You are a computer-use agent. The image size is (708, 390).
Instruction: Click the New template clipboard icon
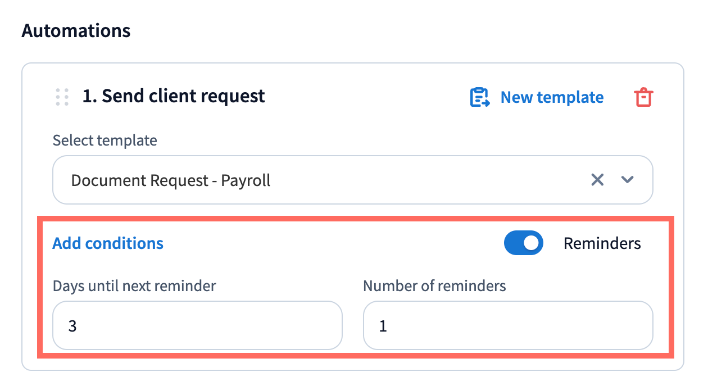[x=479, y=97]
